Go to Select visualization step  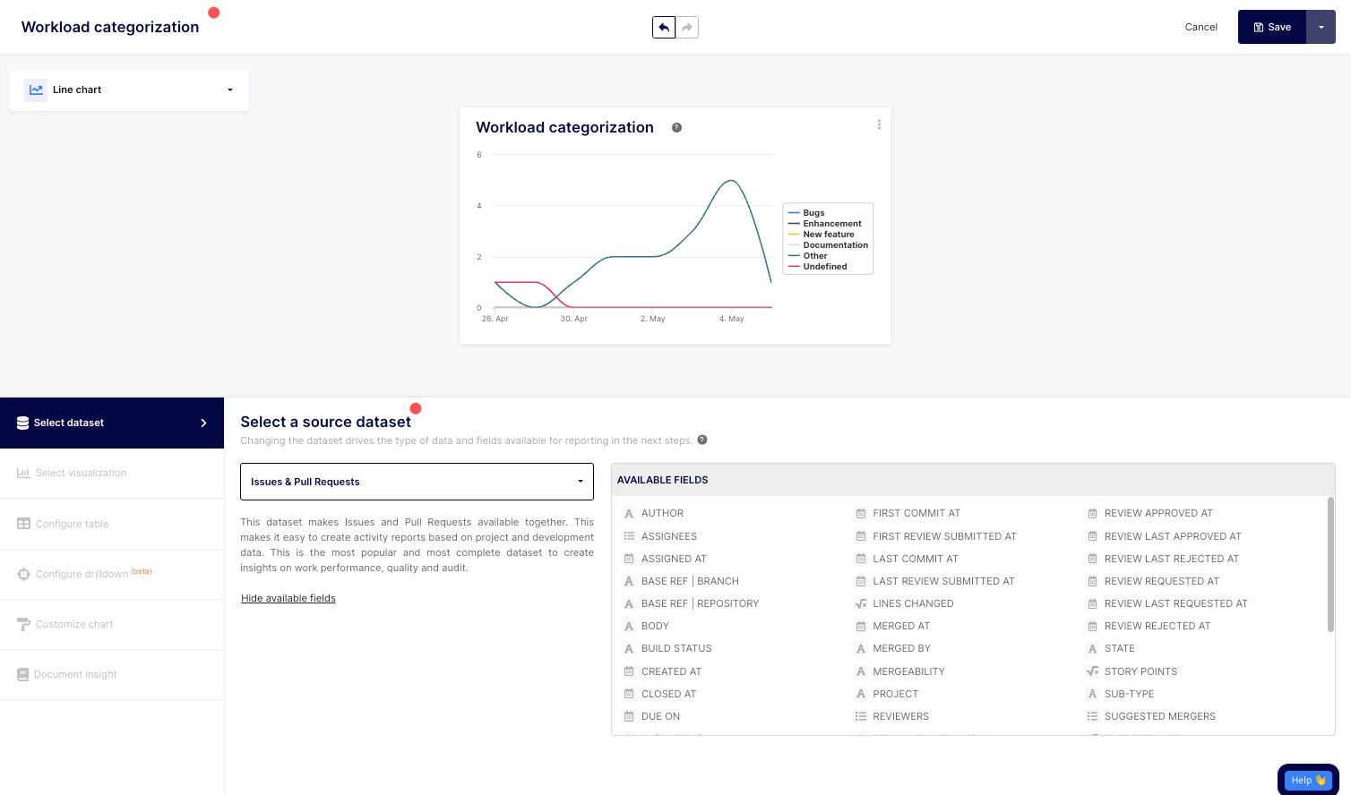[81, 473]
